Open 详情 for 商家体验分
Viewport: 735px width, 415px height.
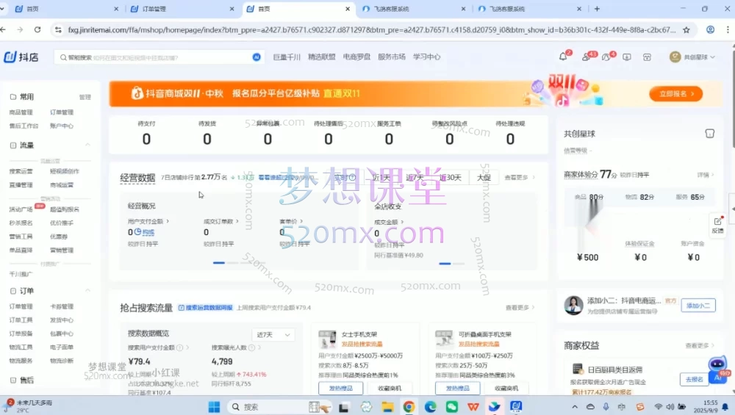pos(705,175)
